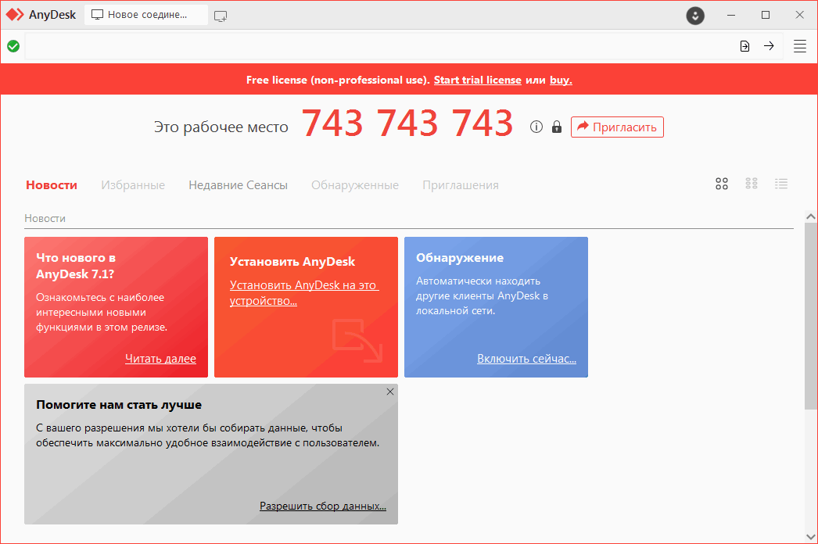818x544 pixels.
Task: Click the 'Это рабочее место' label
Action: click(221, 127)
